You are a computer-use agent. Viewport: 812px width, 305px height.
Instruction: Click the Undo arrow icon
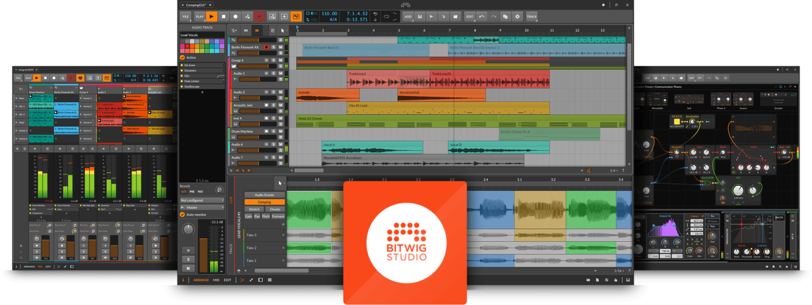tap(482, 17)
